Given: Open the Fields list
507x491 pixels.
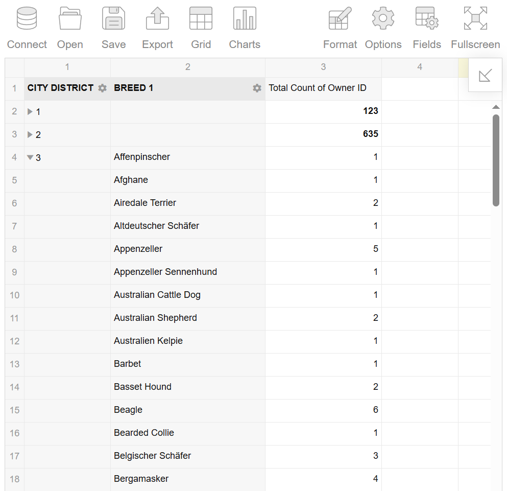Looking at the screenshot, I should 427,28.
